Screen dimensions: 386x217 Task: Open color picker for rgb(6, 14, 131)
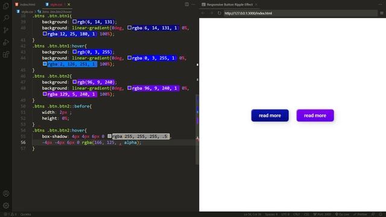click(x=74, y=22)
